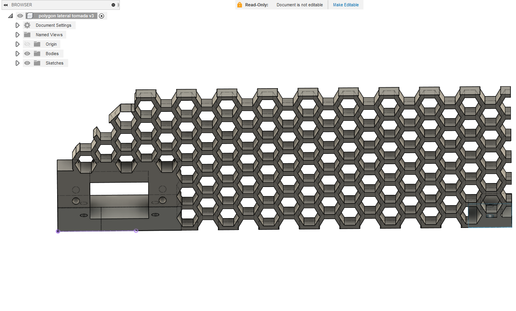Hide the Bodies folder via eye icon
The image size is (516, 311).
pyautogui.click(x=27, y=54)
